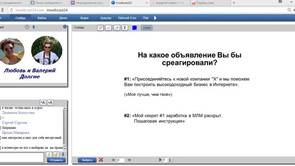This screenshot has width=295, height=166.
Task: Open the Браузер menu tab
Action: 106,18
